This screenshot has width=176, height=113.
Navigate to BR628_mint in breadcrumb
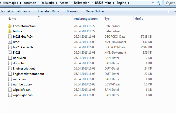[103, 3]
